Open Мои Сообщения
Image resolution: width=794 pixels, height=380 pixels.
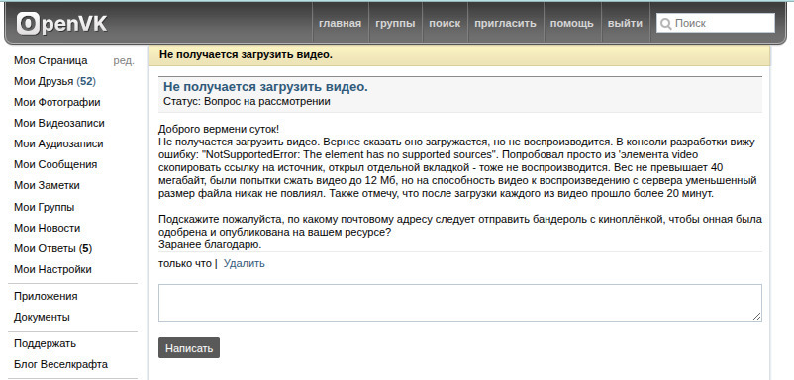coord(55,164)
